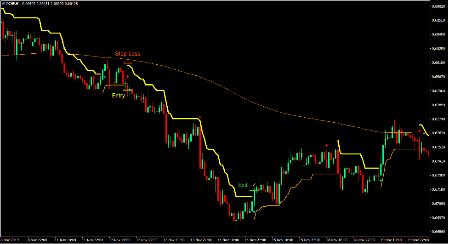Click the 0.68290 price axis label
Screen dimensions: 449x244
[438, 49]
